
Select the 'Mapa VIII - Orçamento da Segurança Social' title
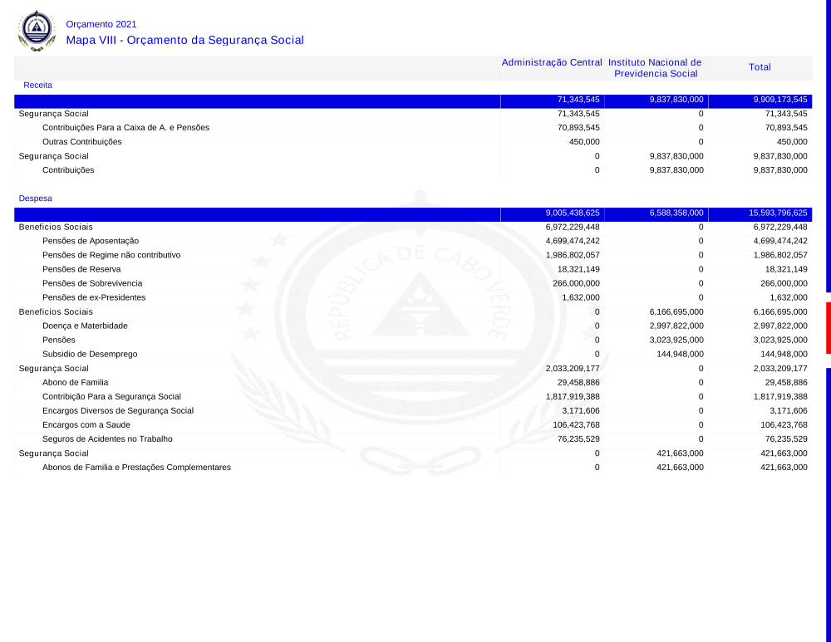(x=184, y=40)
